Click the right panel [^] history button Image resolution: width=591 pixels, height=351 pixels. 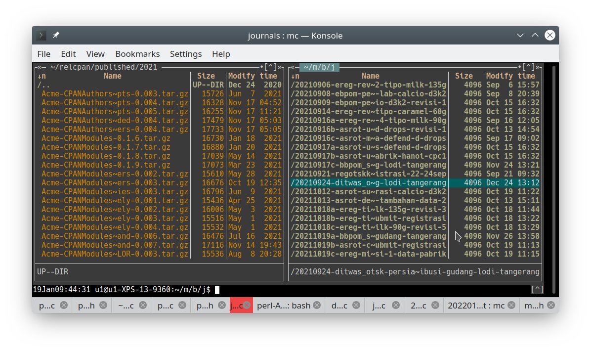(x=528, y=67)
